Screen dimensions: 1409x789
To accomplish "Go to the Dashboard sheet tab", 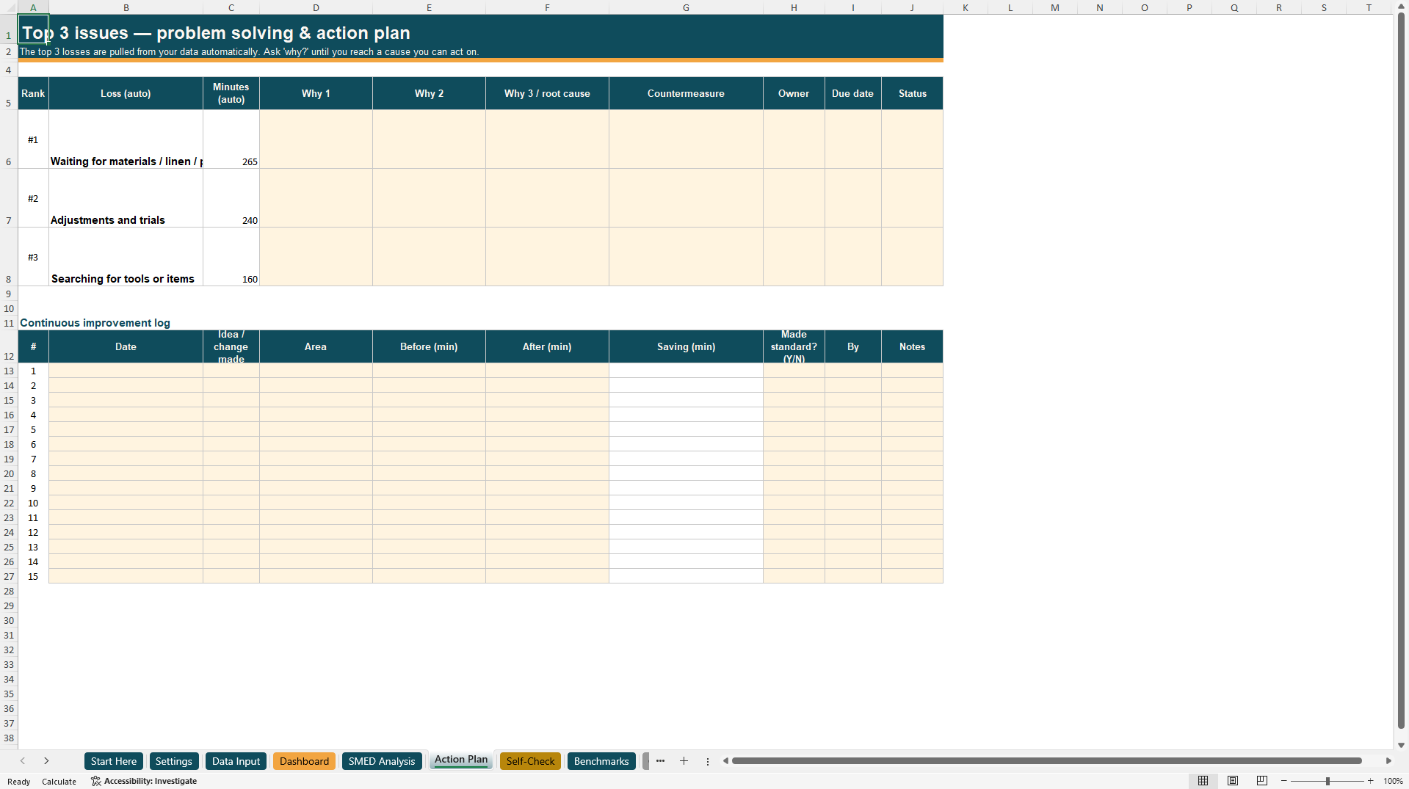I will pos(304,761).
